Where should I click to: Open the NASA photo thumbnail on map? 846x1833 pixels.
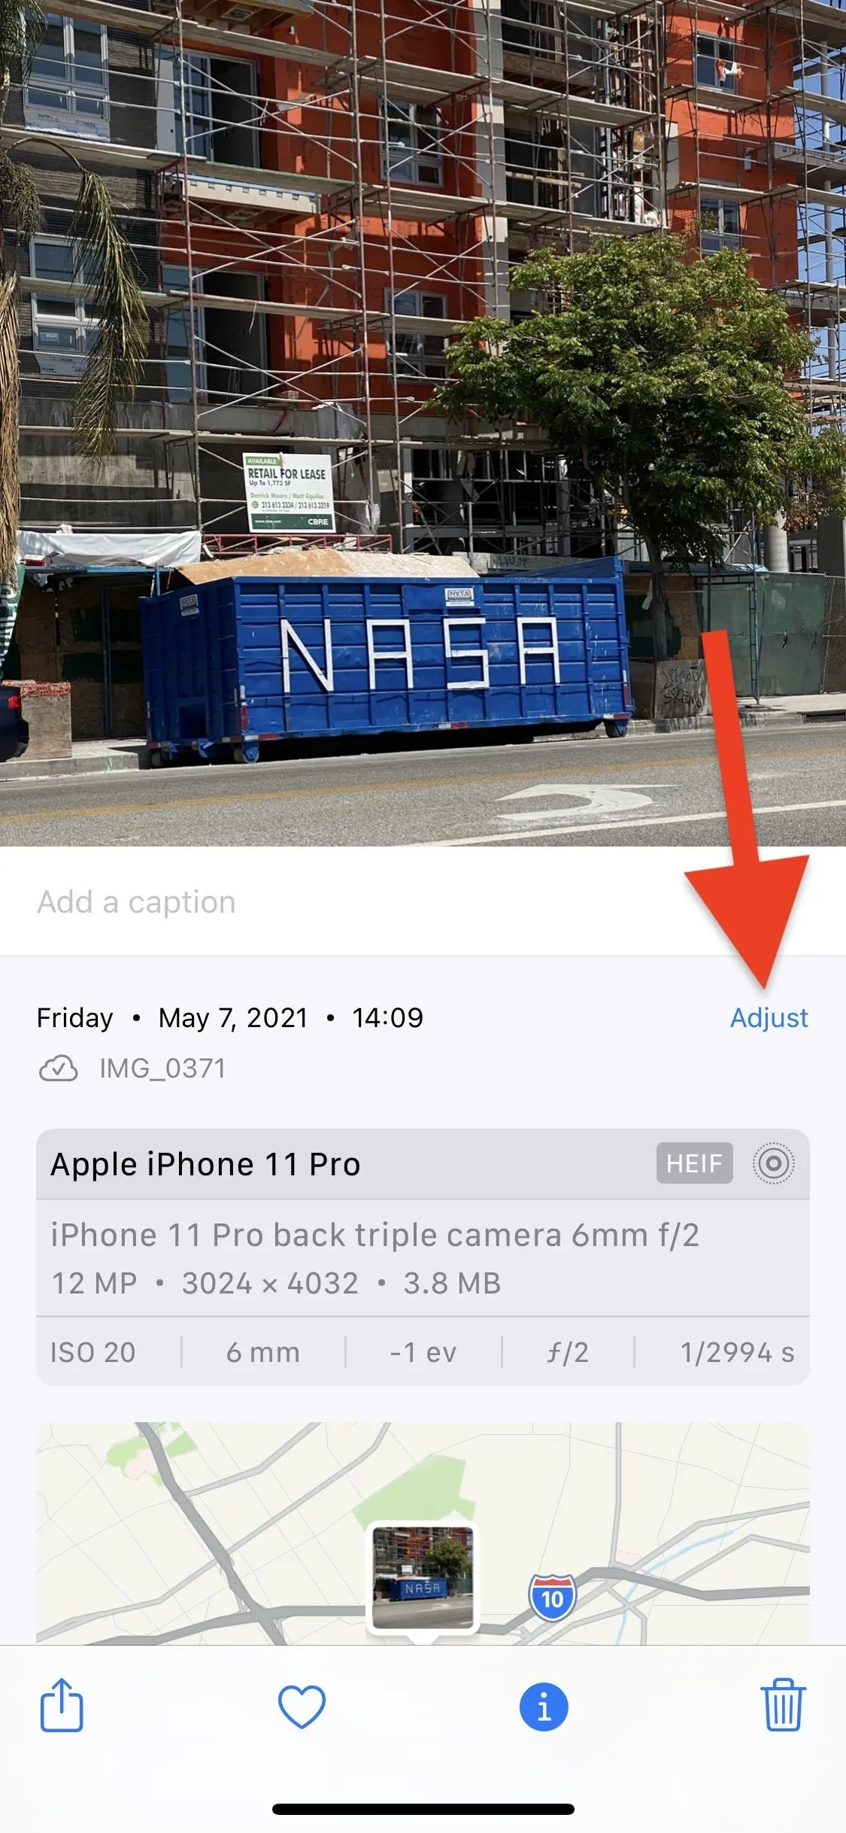pyautogui.click(x=423, y=1578)
